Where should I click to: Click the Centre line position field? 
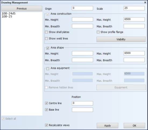tap(82, 103)
